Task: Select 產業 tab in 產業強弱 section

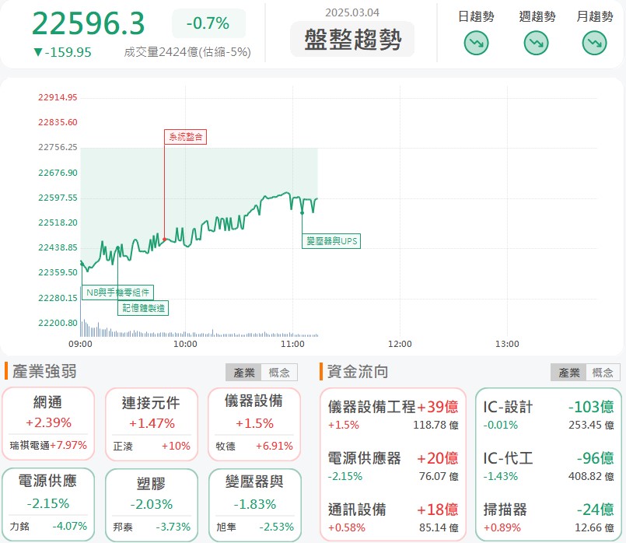Action: tap(243, 373)
